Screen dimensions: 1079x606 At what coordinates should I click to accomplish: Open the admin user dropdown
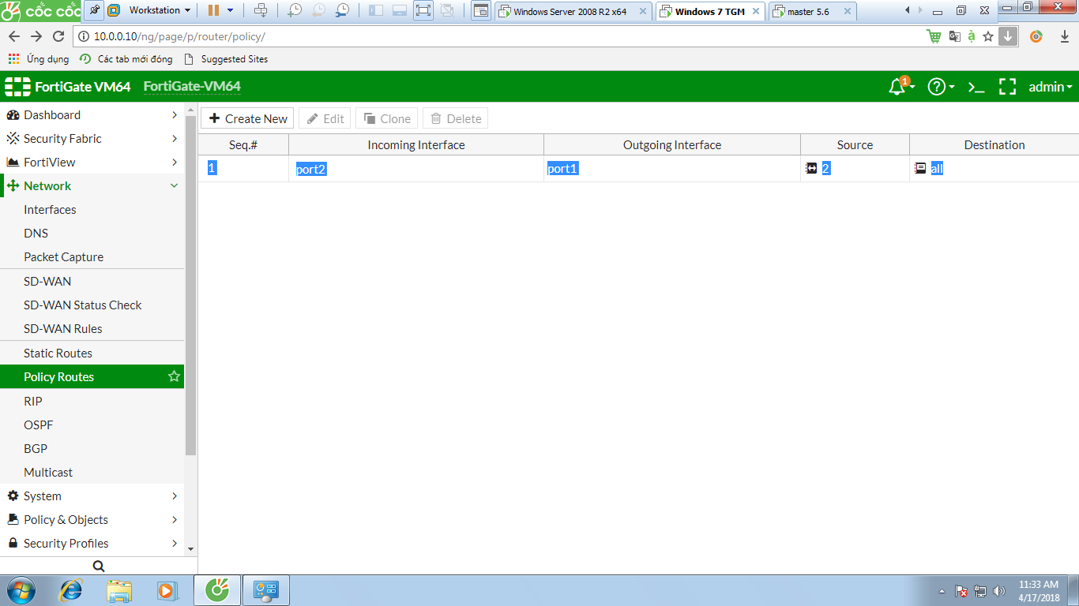pyautogui.click(x=1050, y=88)
